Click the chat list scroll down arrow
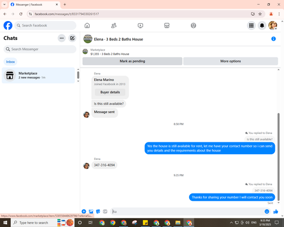The image size is (284, 227). click(78, 81)
